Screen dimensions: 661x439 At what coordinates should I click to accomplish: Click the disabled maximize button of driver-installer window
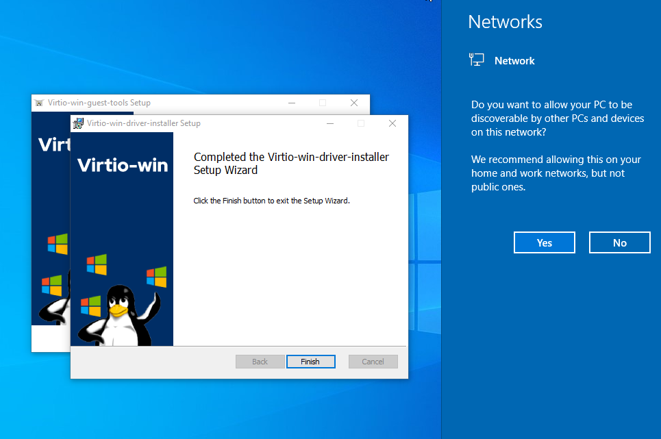click(361, 123)
